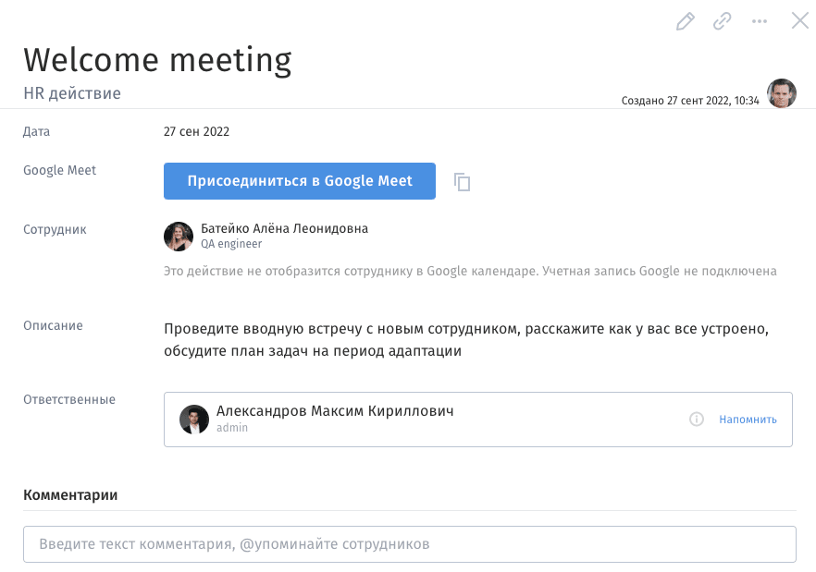Open employee Батейко Алёна Леонидовна name
816x572 pixels.
(x=284, y=228)
